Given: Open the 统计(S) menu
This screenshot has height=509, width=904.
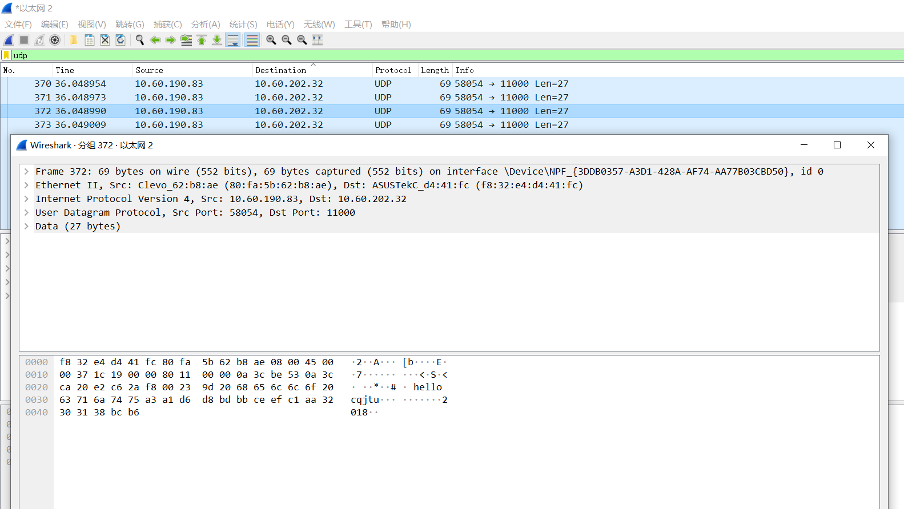Looking at the screenshot, I should pos(243,25).
